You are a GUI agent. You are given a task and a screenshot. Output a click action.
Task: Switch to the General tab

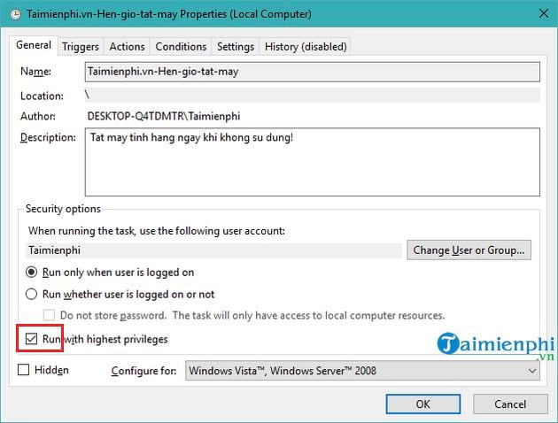34,45
